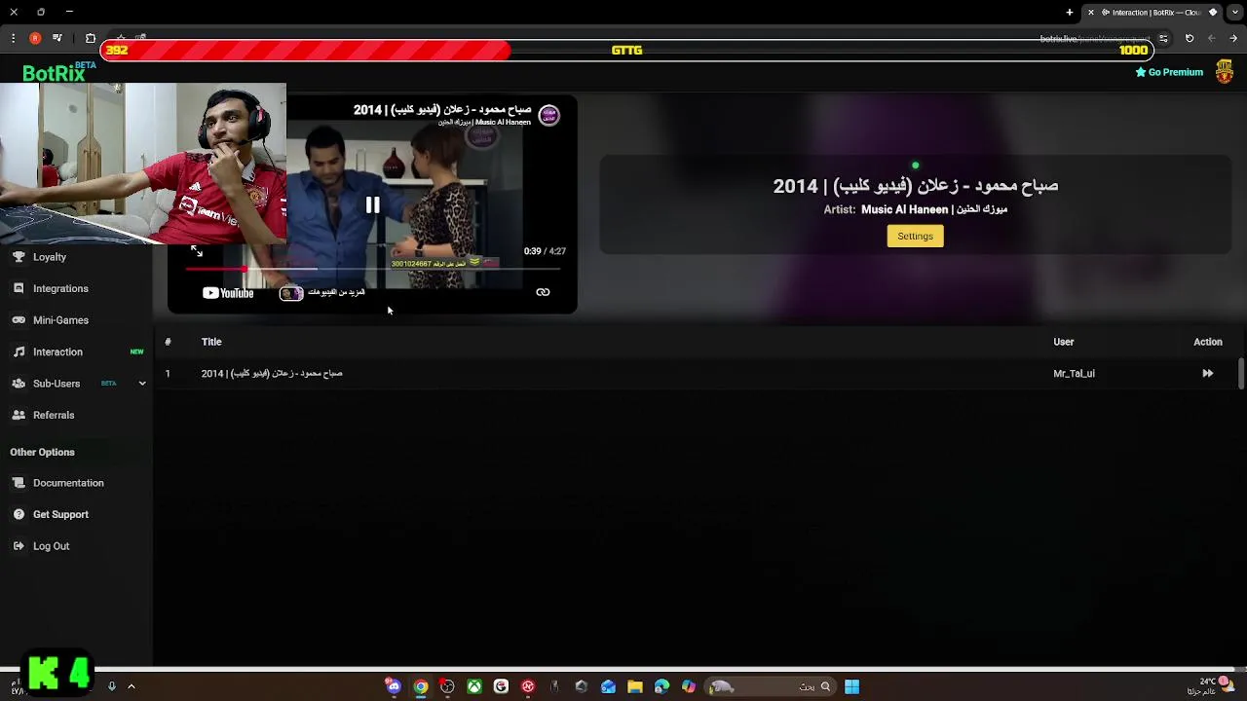Pause the YouTube video playback
The height and width of the screenshot is (701, 1247).
(x=372, y=205)
